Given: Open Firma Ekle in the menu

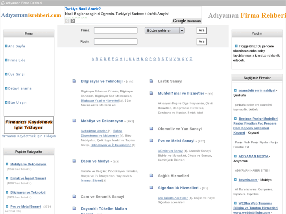Looking at the screenshot, I should [17, 60].
